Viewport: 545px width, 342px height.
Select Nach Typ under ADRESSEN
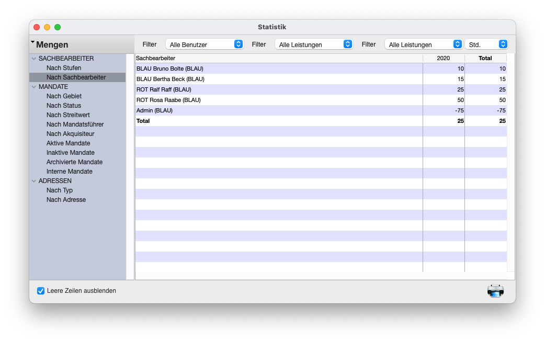[x=60, y=190]
